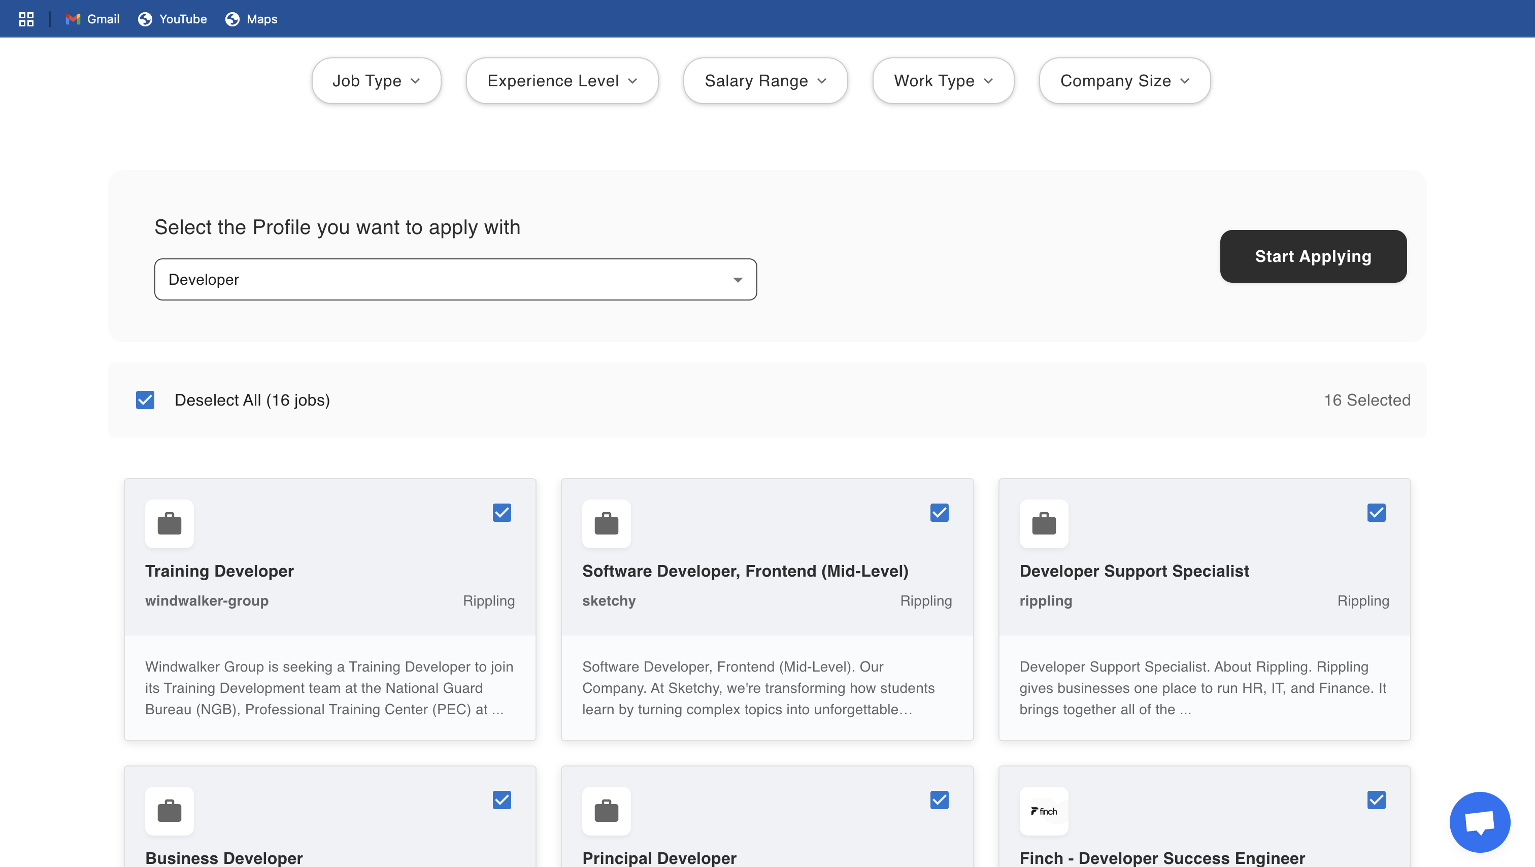Open the Google apps grid menu
The image size is (1535, 867).
(x=25, y=18)
